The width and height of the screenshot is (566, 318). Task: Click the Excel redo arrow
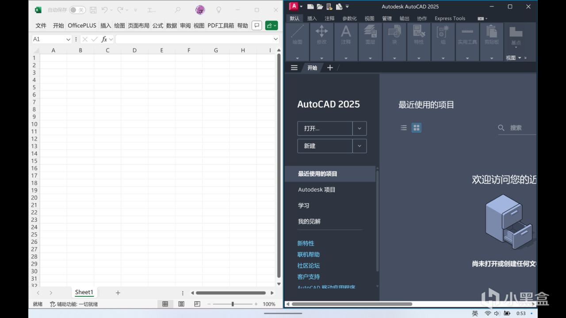pos(120,10)
